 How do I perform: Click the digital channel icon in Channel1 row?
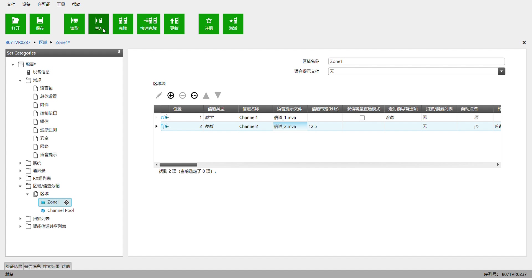coord(165,117)
